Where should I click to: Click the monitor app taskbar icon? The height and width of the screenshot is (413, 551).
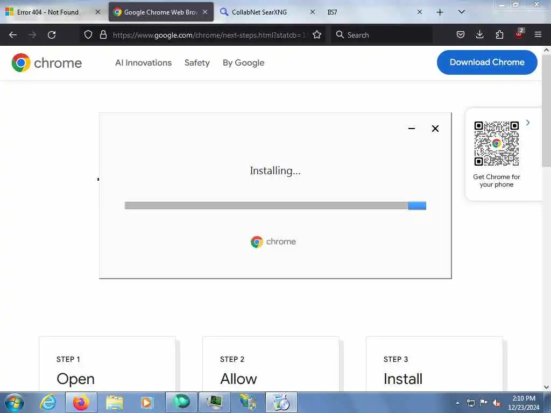point(214,402)
